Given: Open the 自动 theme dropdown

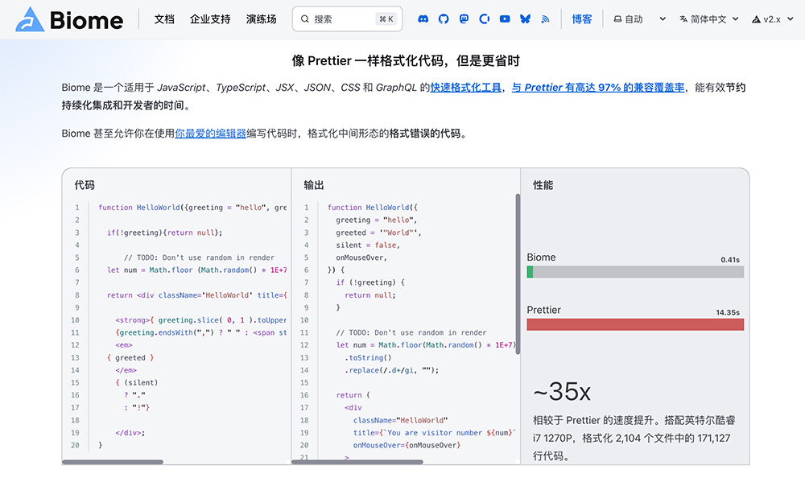Looking at the screenshot, I should 640,19.
